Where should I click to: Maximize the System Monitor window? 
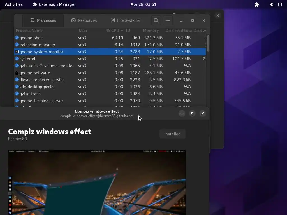[192, 20]
